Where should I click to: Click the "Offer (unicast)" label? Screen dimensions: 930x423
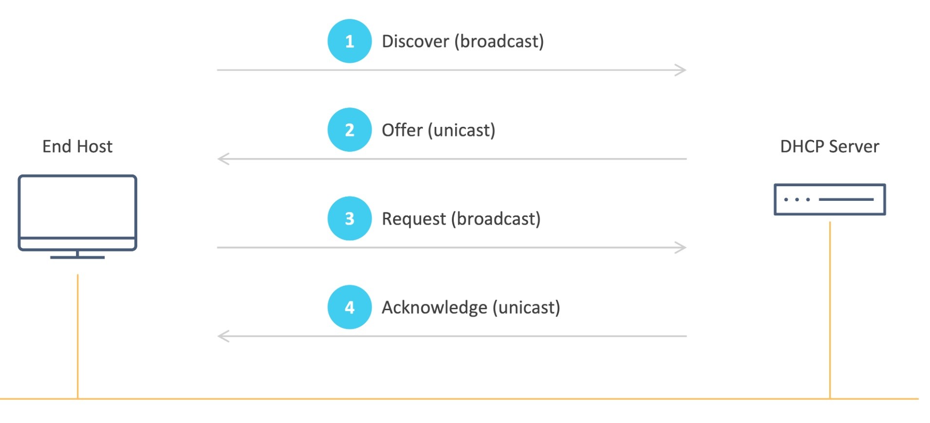pyautogui.click(x=438, y=130)
